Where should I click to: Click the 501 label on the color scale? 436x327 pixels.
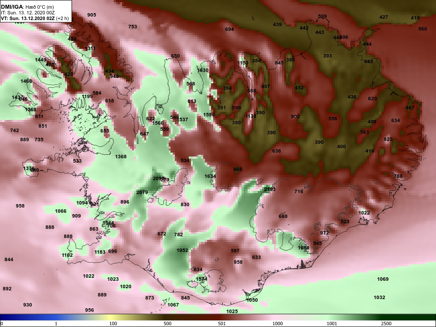pyautogui.click(x=221, y=324)
